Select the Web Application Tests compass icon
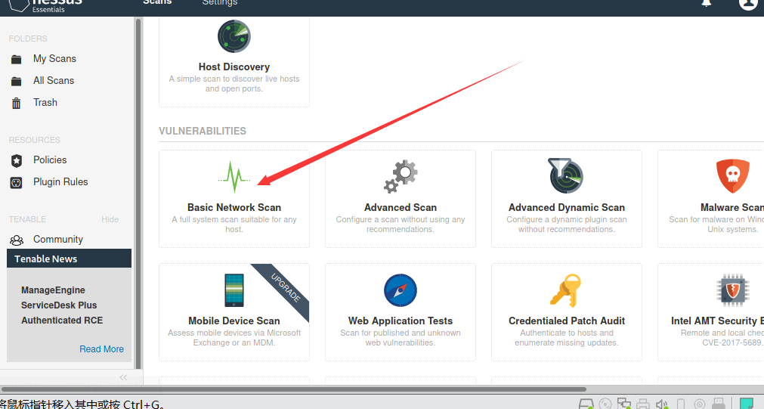 pos(401,290)
